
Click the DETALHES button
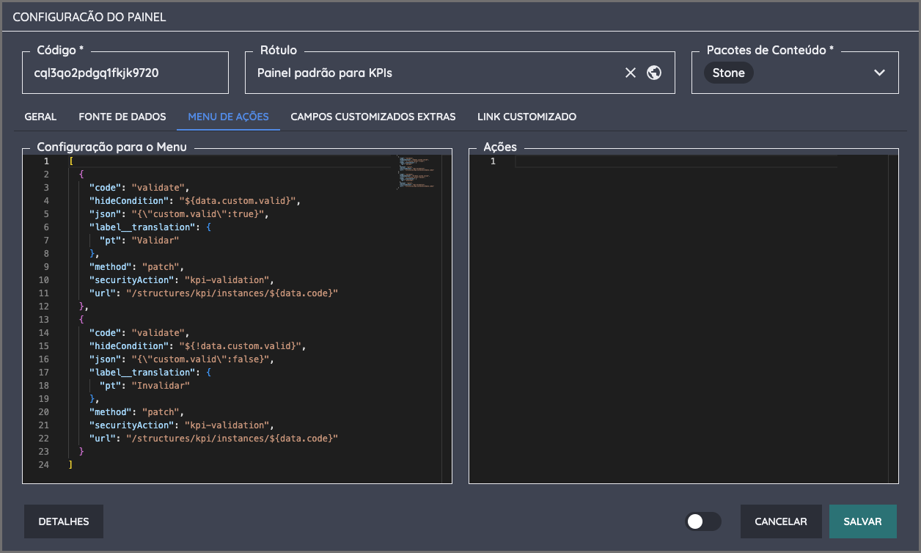[x=64, y=521]
